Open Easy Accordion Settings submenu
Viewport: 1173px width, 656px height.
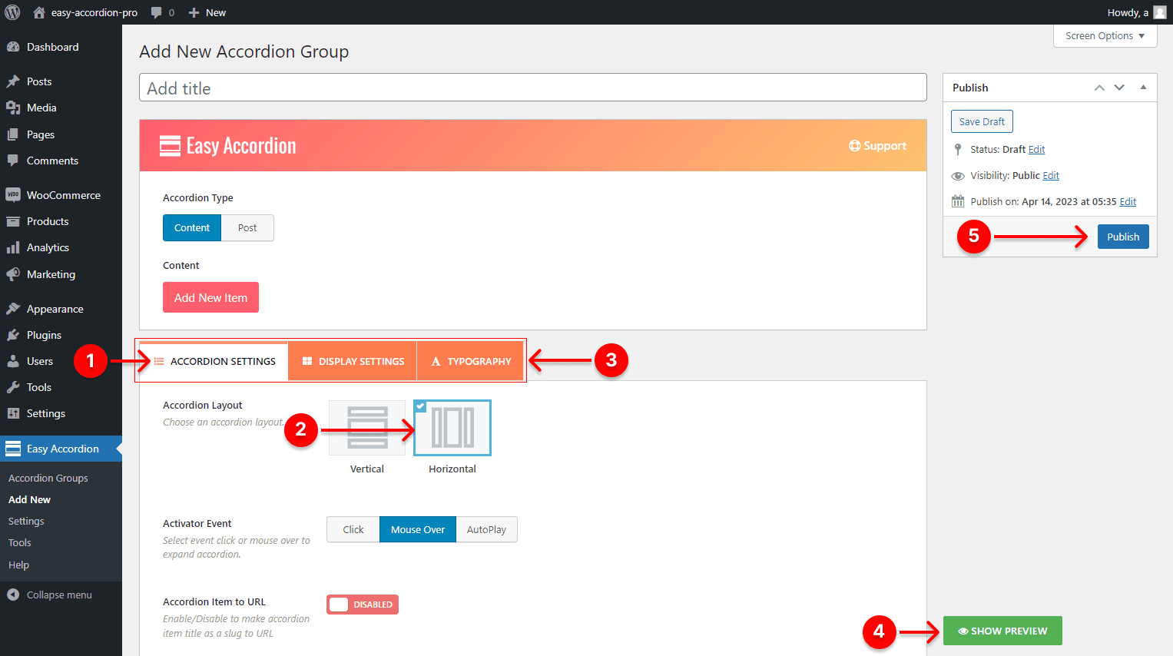26,521
